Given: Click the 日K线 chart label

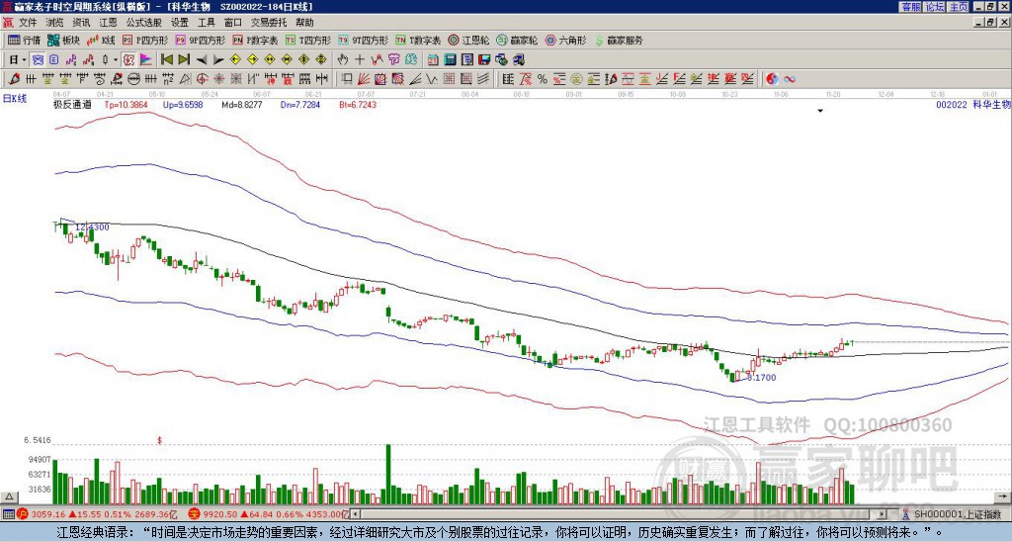Looking at the screenshot, I should (x=15, y=99).
